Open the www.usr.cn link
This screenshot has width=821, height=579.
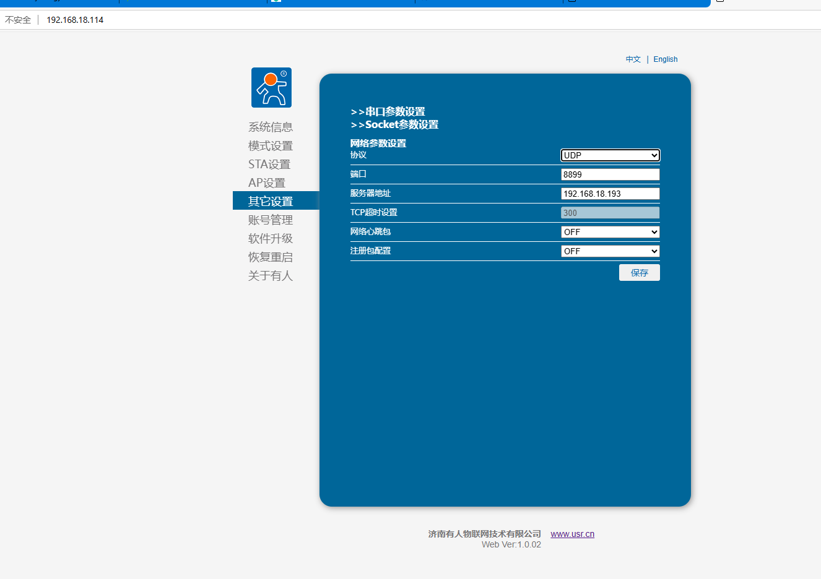pyautogui.click(x=572, y=534)
